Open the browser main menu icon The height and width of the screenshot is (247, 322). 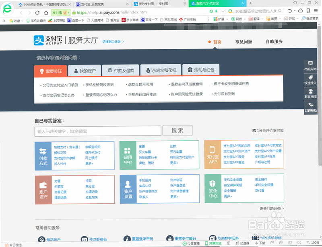coord(316,11)
